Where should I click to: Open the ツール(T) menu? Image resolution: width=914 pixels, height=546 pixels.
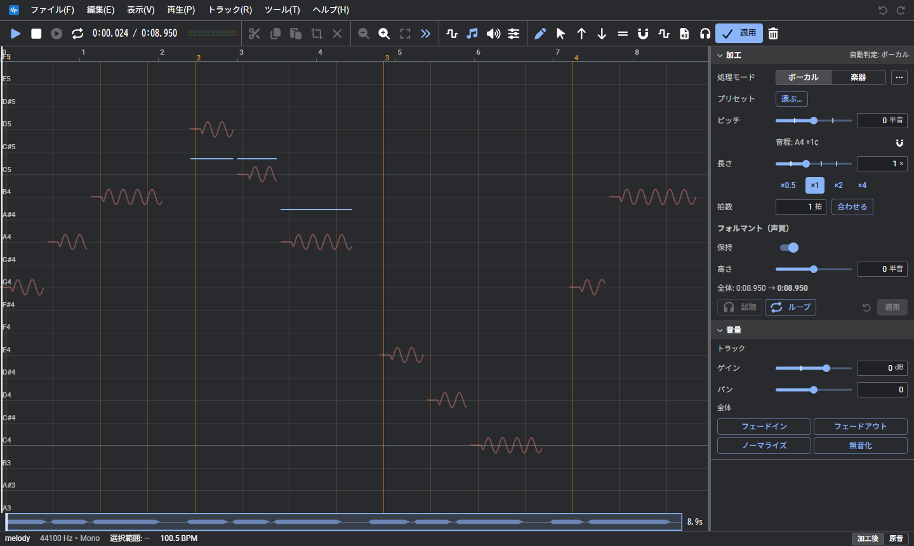pos(282,10)
